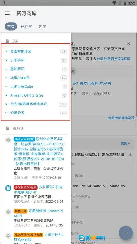Click the 其他工具 orange tag label
The width and height of the screenshot is (137, 244).
click(x=21, y=211)
